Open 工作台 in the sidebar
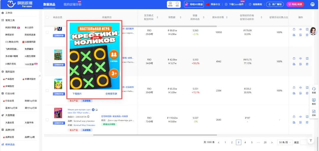The height and width of the screenshot is (151, 319). [9, 13]
